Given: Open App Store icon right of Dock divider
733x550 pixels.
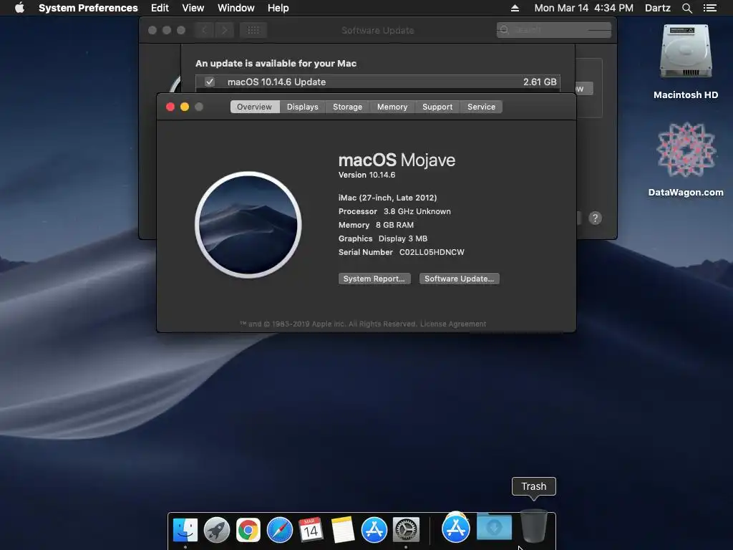Looking at the screenshot, I should point(456,528).
